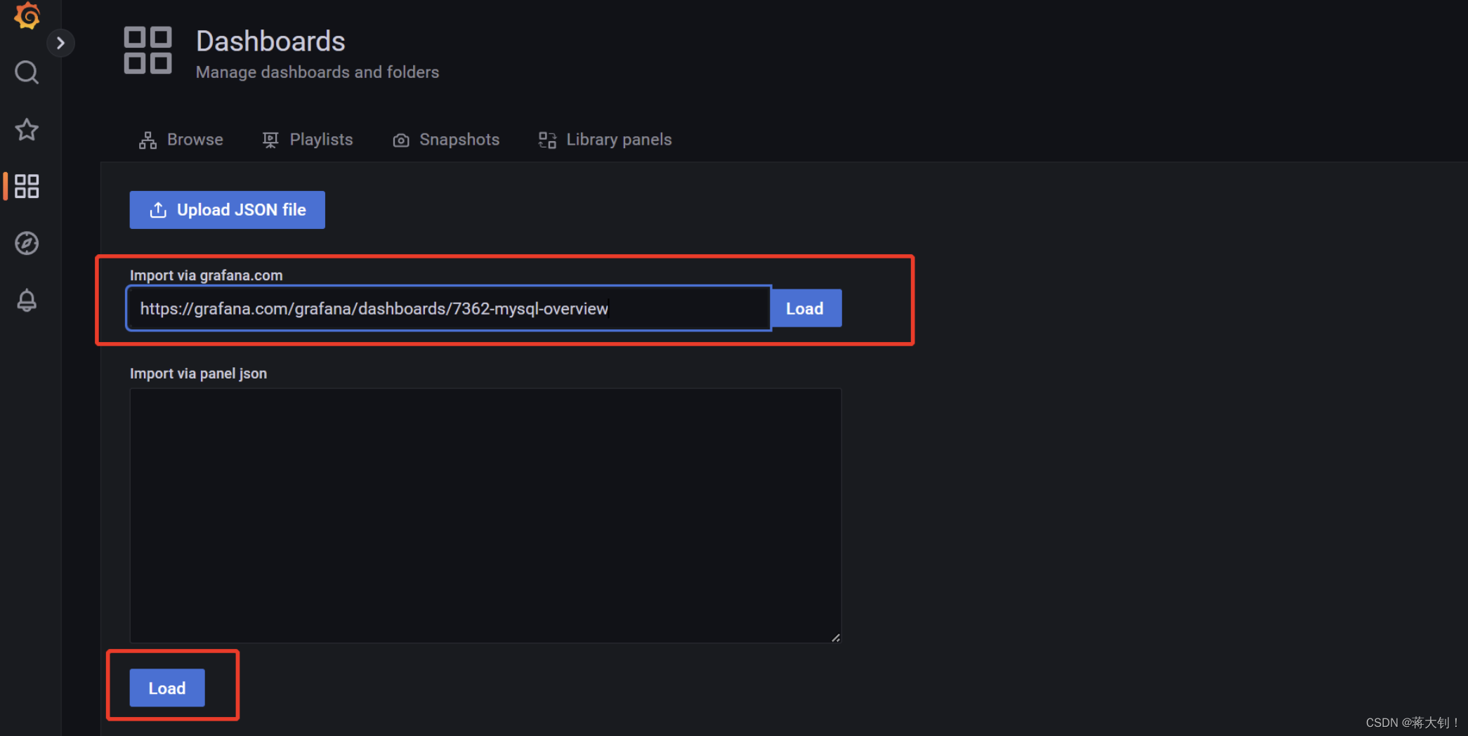Open Starred dashboards star icon
The height and width of the screenshot is (736, 1468).
pyautogui.click(x=27, y=129)
